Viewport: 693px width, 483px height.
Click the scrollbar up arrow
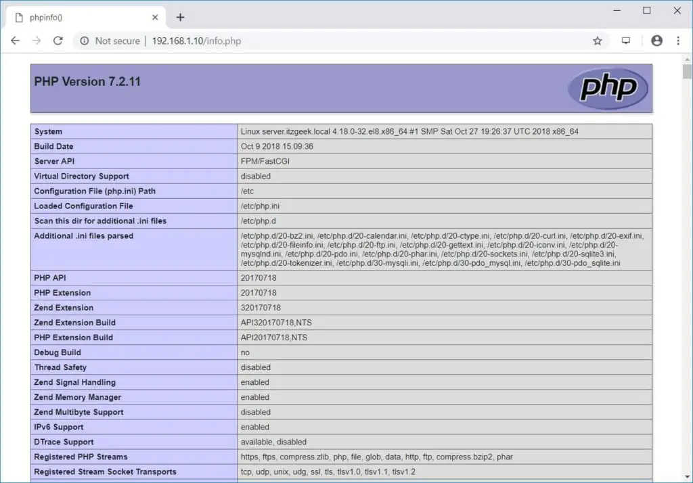tap(687, 59)
